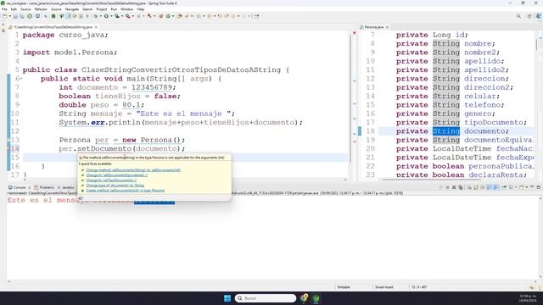Viewport: 543px width, 305px height.
Task: Minimize the Console panel view
Action: pyautogui.click(x=532, y=187)
